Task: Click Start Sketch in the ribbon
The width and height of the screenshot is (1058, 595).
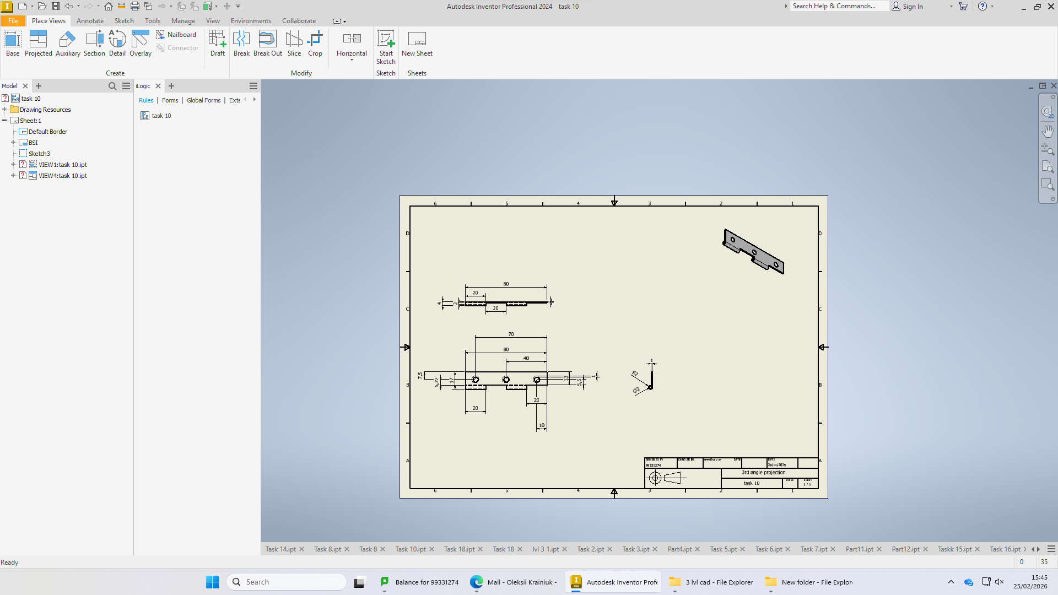Action: click(386, 47)
